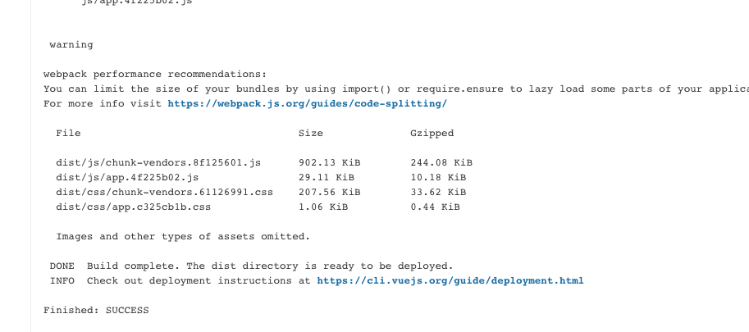Click the 0.44 KiB gzipped value
This screenshot has width=749, height=332.
[x=435, y=207]
